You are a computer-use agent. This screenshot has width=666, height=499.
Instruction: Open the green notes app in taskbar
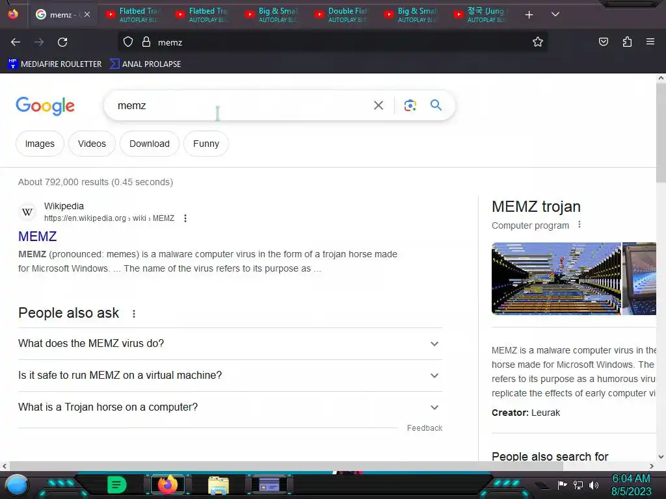point(117,485)
